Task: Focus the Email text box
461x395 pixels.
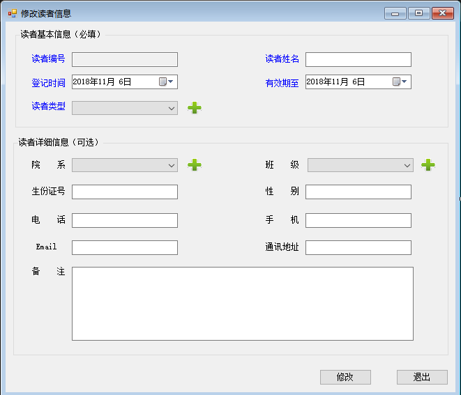Action: 125,247
